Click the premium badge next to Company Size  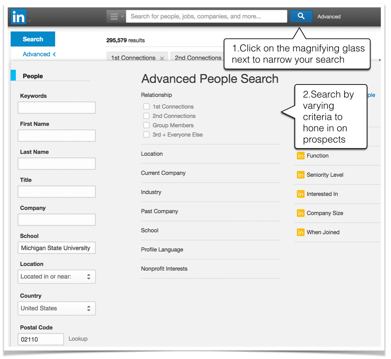(300, 213)
